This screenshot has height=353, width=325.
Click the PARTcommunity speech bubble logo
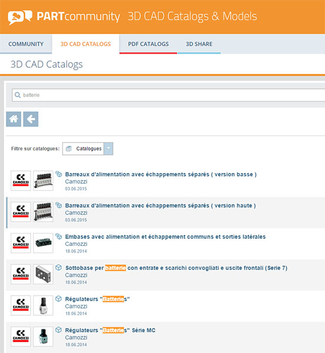pyautogui.click(x=19, y=17)
